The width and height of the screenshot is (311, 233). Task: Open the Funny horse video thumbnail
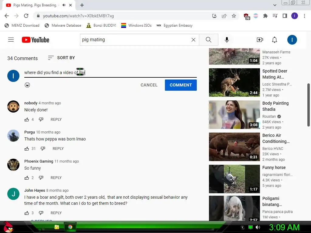[x=234, y=179]
